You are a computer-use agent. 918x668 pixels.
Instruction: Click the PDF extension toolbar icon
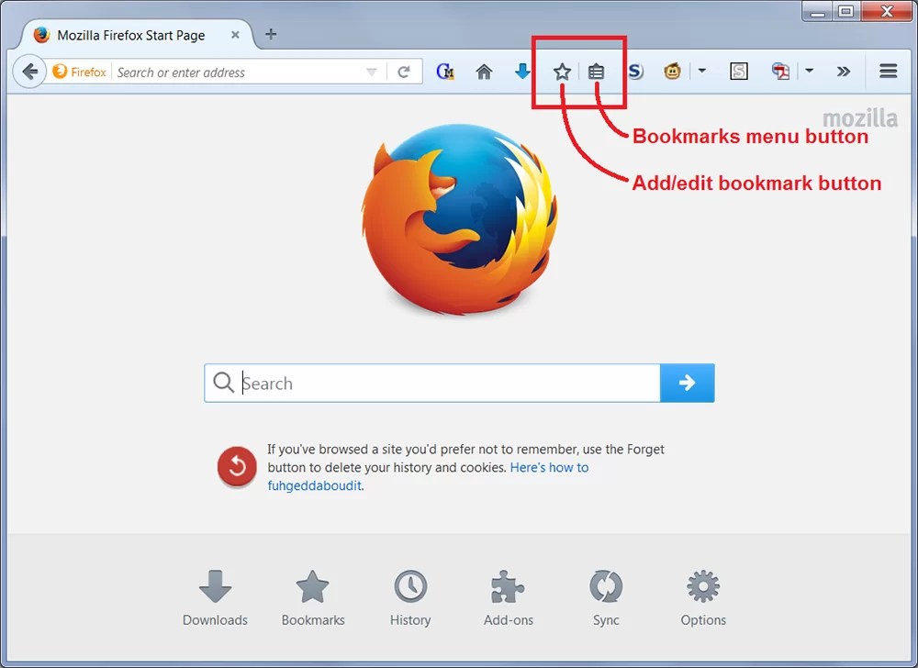point(780,72)
